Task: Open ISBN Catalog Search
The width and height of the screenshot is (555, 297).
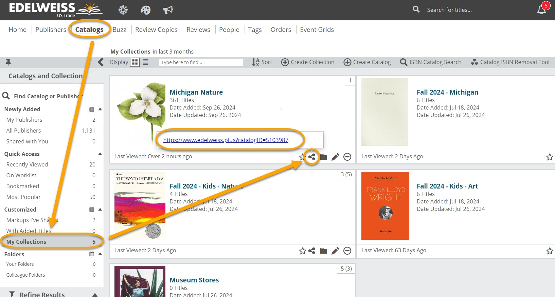Action: [x=431, y=62]
